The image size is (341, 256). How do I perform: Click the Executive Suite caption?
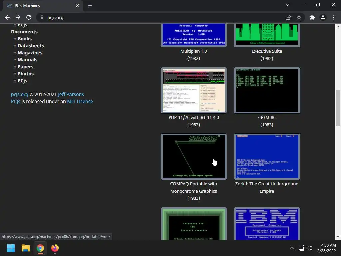pos(267,51)
